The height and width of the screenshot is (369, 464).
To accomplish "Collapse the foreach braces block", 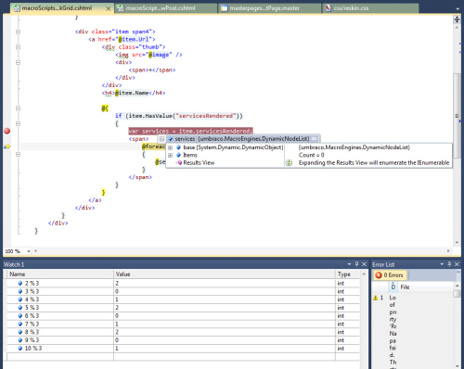I will 18,154.
